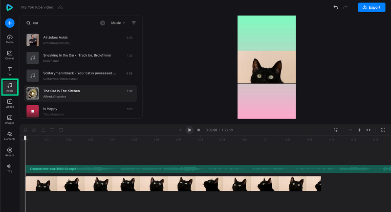Play The Cat In The Kitchen preview
Viewport: 391px width, 212px height.
(33, 94)
